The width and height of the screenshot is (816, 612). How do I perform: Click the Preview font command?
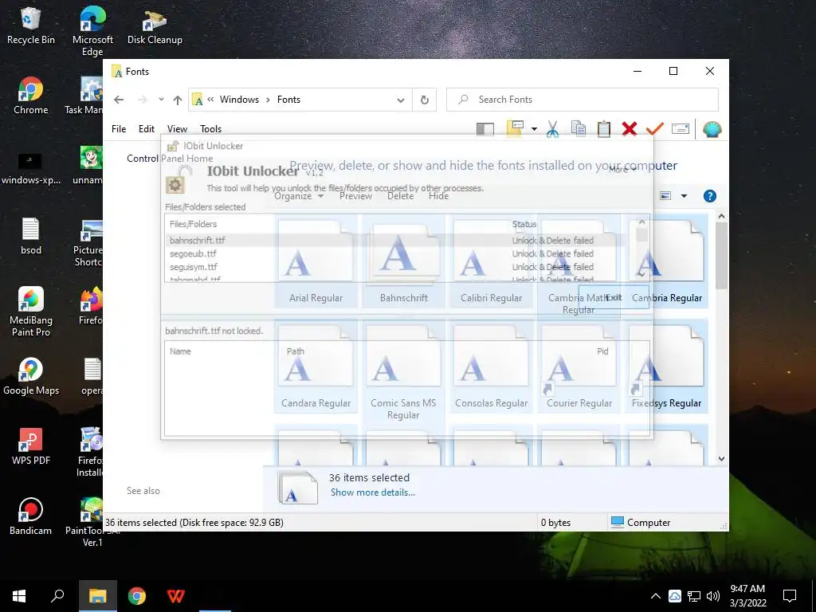tap(356, 196)
